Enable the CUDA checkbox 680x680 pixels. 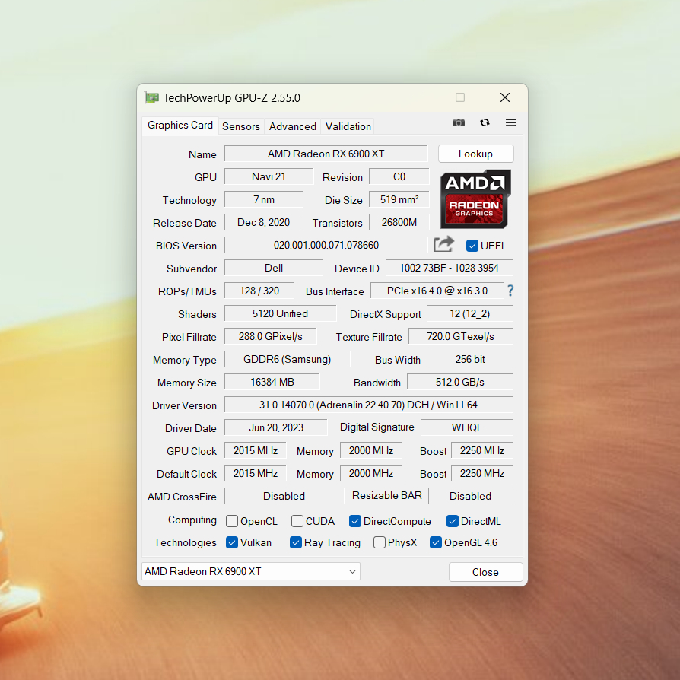(297, 521)
